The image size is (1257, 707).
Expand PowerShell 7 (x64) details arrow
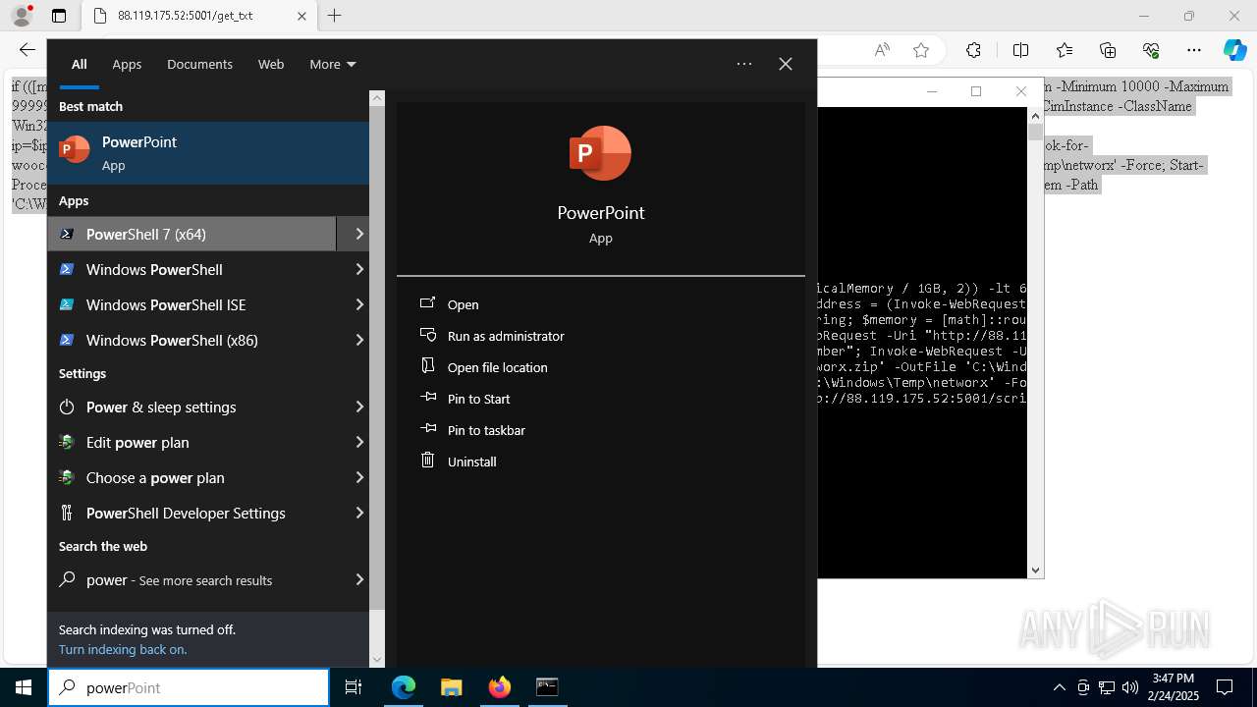click(x=359, y=234)
